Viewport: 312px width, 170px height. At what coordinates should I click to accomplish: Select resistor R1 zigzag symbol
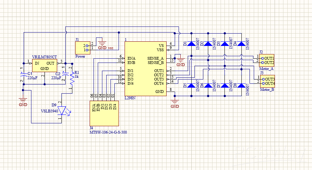(x=72, y=80)
